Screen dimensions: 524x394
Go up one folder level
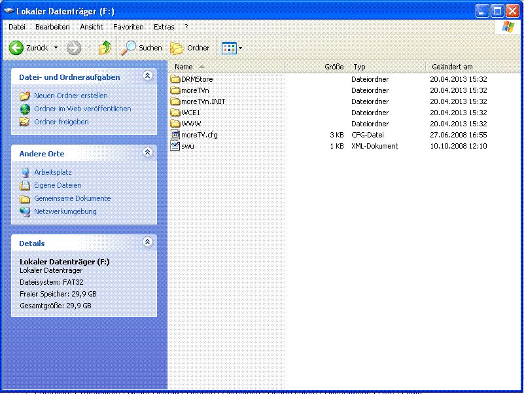105,48
